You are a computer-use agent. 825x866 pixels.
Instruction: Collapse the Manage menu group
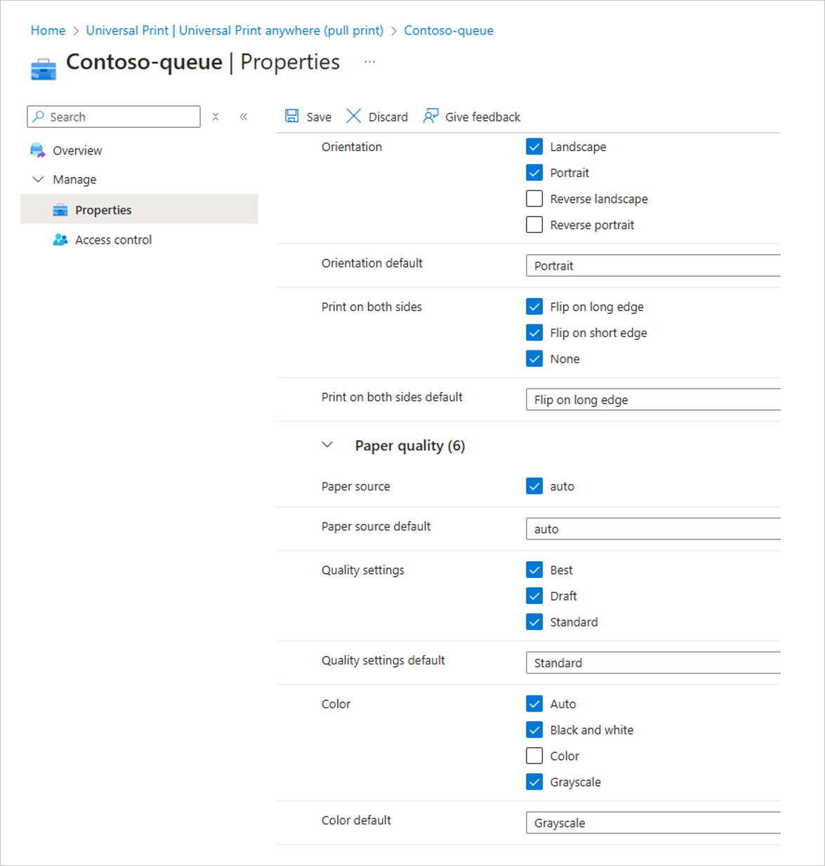pyautogui.click(x=39, y=180)
